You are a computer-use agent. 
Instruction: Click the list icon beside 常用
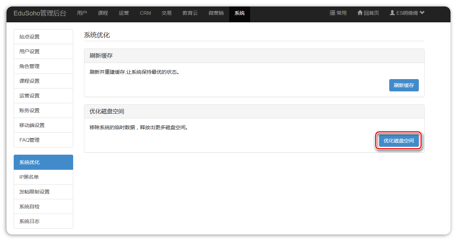pos(332,13)
